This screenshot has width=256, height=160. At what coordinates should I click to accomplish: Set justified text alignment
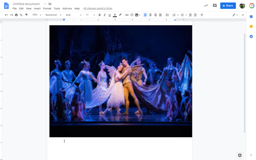point(160,15)
